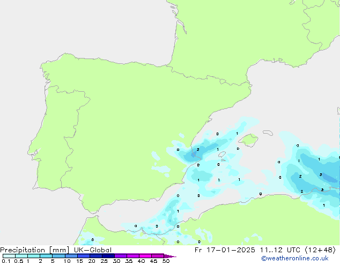The width and height of the screenshot is (340, 263).
Task: Click the 'Precipitation' title text
Action: pyautogui.click(x=23, y=250)
